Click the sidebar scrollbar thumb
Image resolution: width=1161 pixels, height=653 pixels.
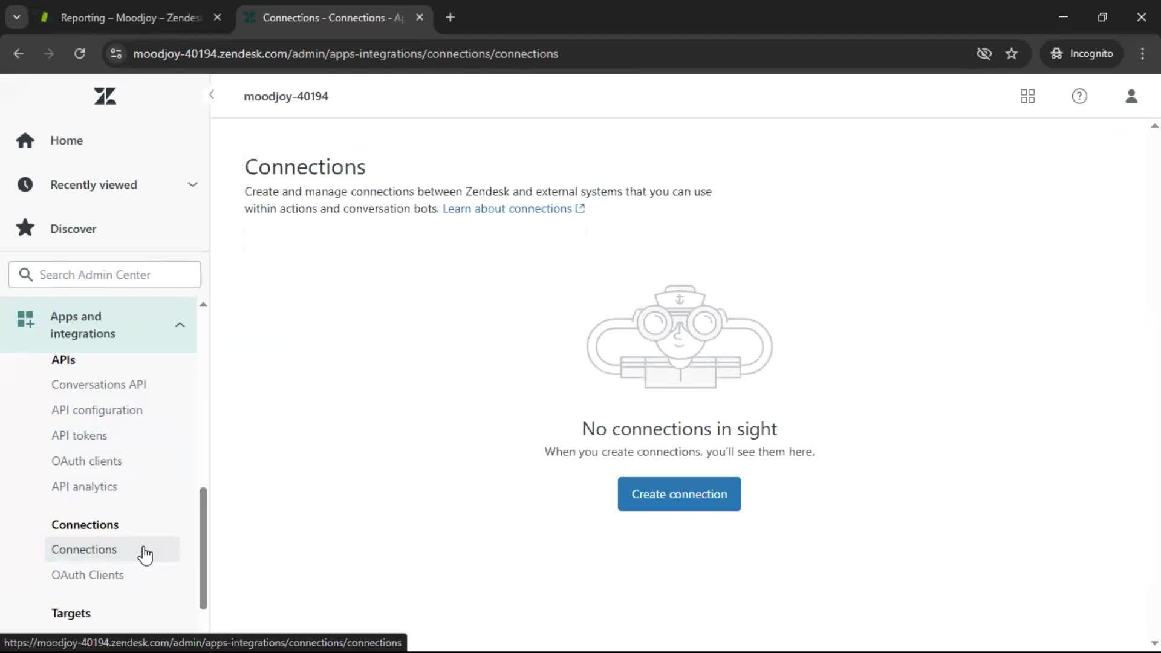(203, 548)
